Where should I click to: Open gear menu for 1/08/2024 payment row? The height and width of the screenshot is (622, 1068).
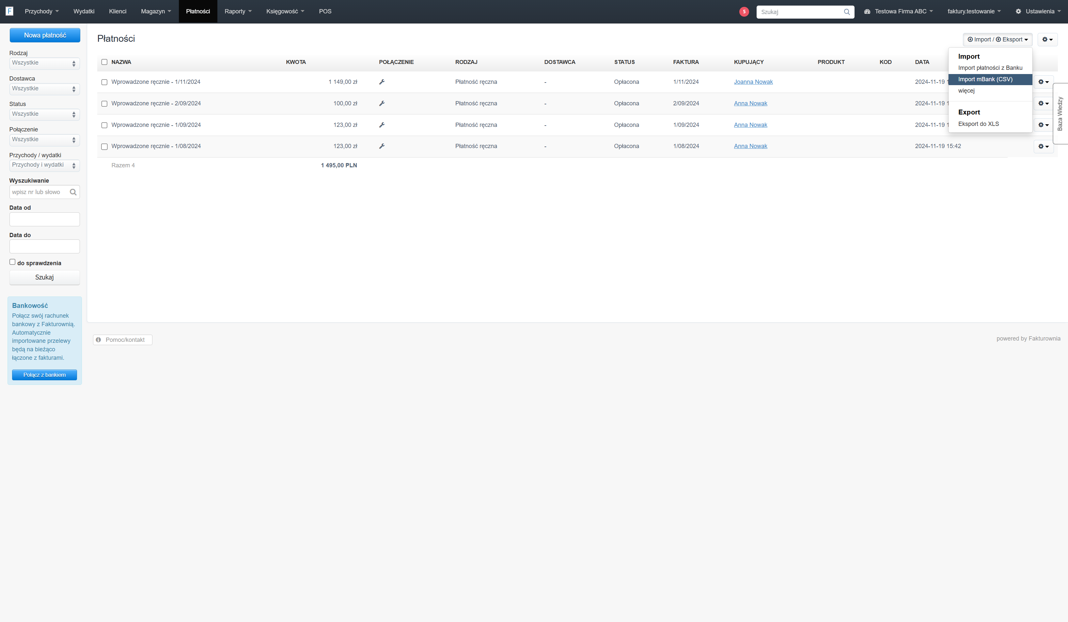pyautogui.click(x=1044, y=146)
